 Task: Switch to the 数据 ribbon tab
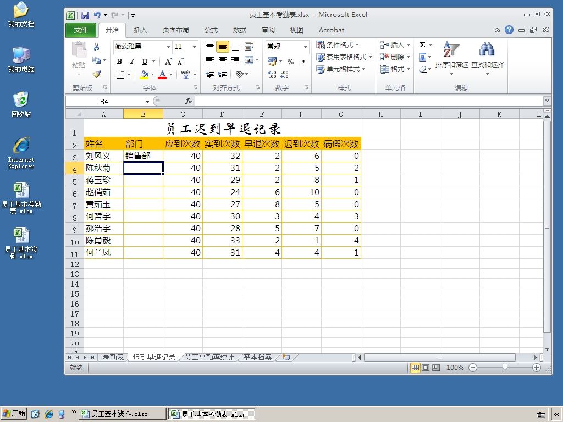point(240,30)
